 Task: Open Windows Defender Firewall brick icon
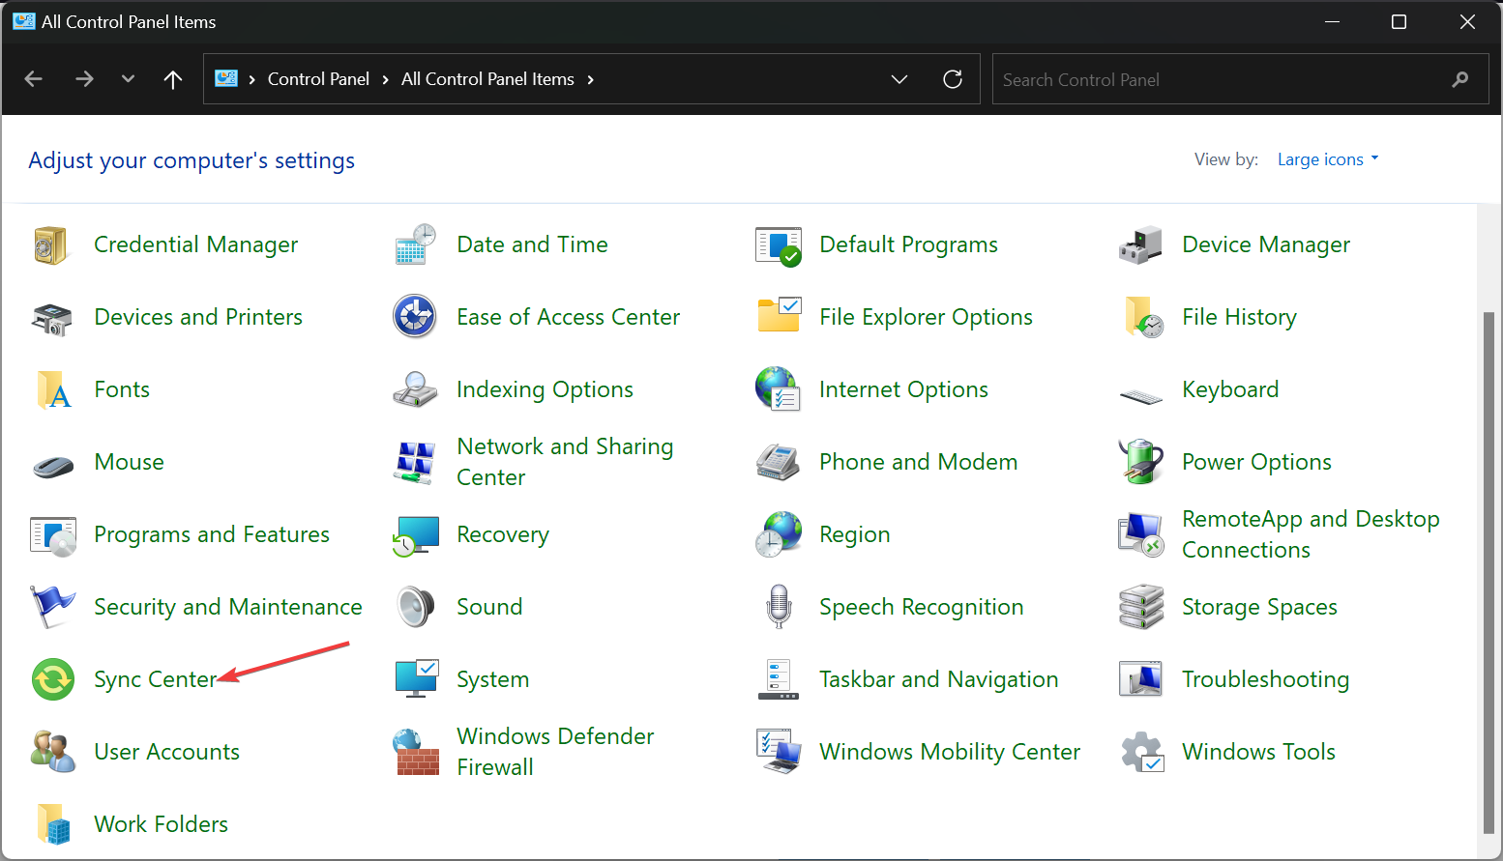[x=416, y=752]
